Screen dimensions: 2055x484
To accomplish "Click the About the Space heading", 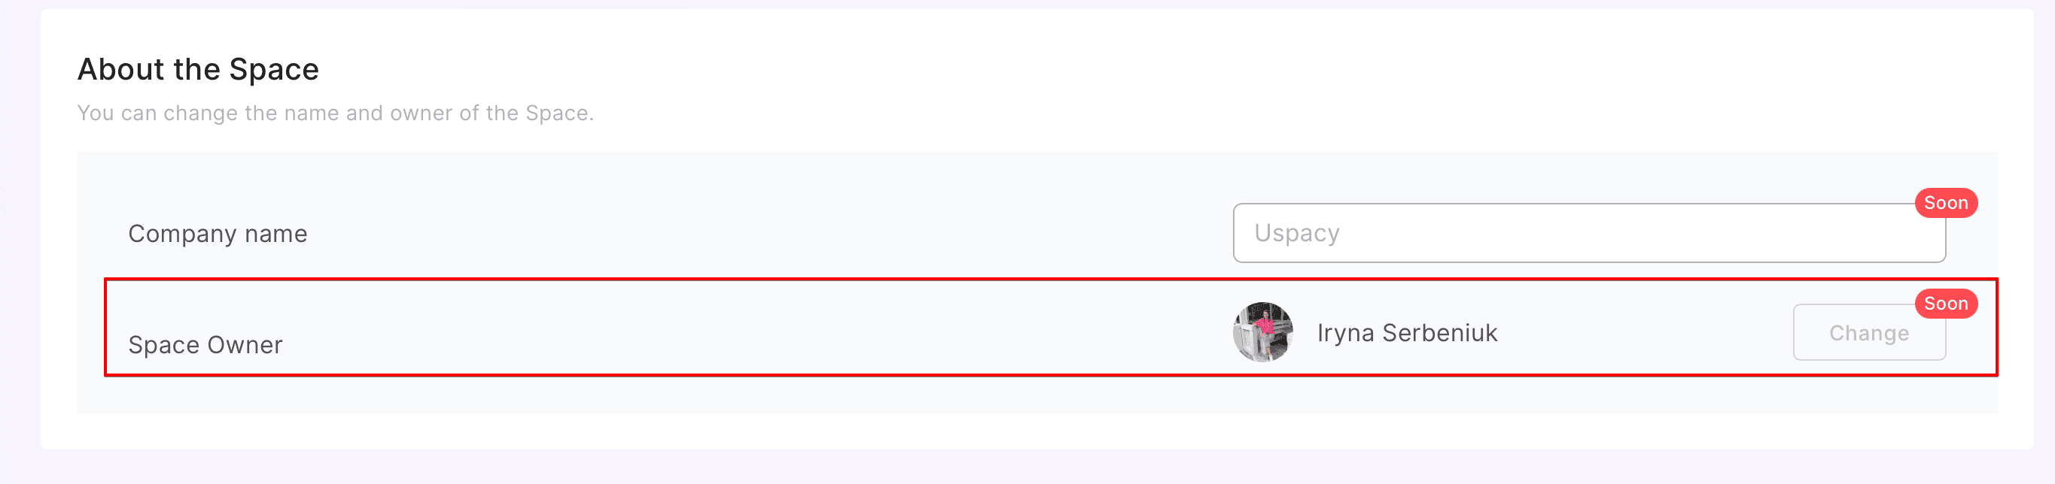I will pyautogui.click(x=198, y=69).
